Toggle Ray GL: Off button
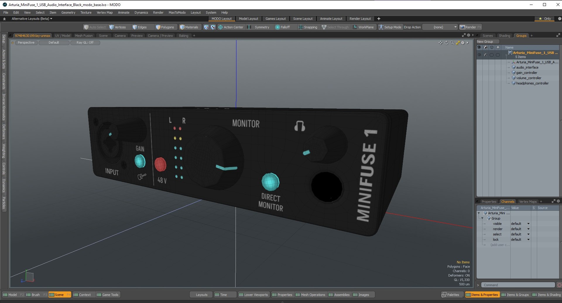 [85, 43]
